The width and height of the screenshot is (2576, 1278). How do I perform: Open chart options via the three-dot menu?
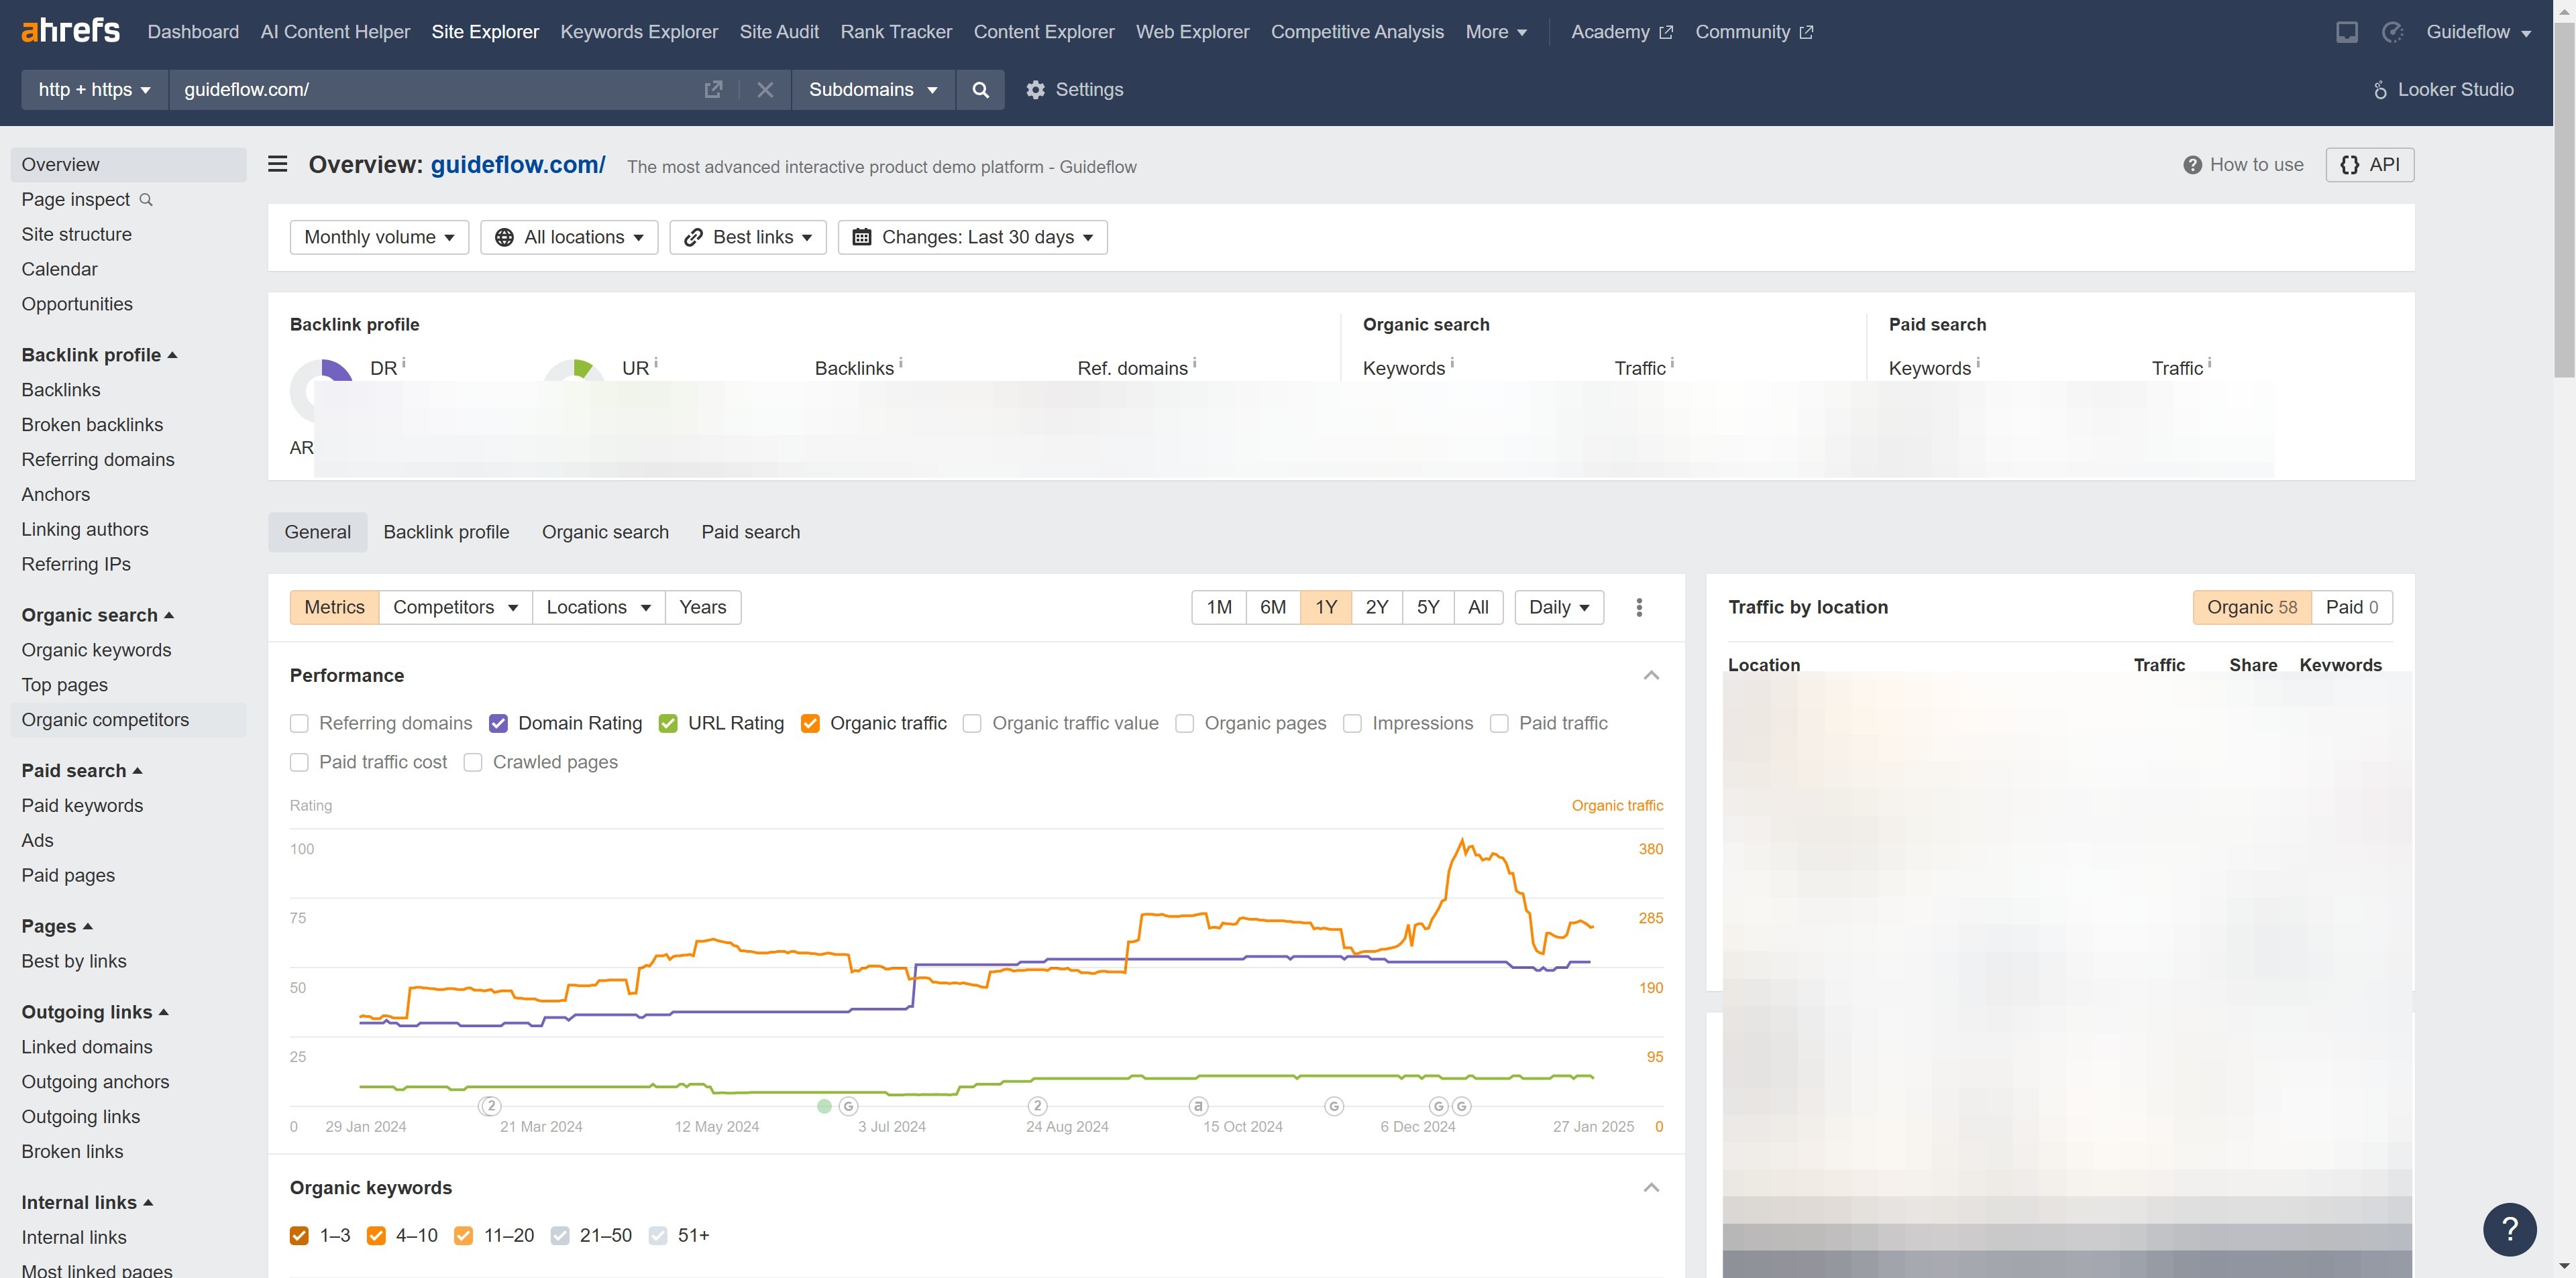click(1639, 607)
